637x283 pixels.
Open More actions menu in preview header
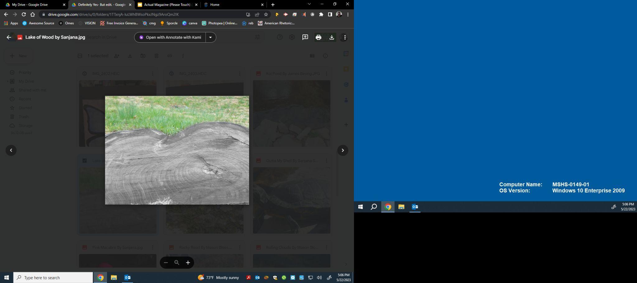coord(345,37)
